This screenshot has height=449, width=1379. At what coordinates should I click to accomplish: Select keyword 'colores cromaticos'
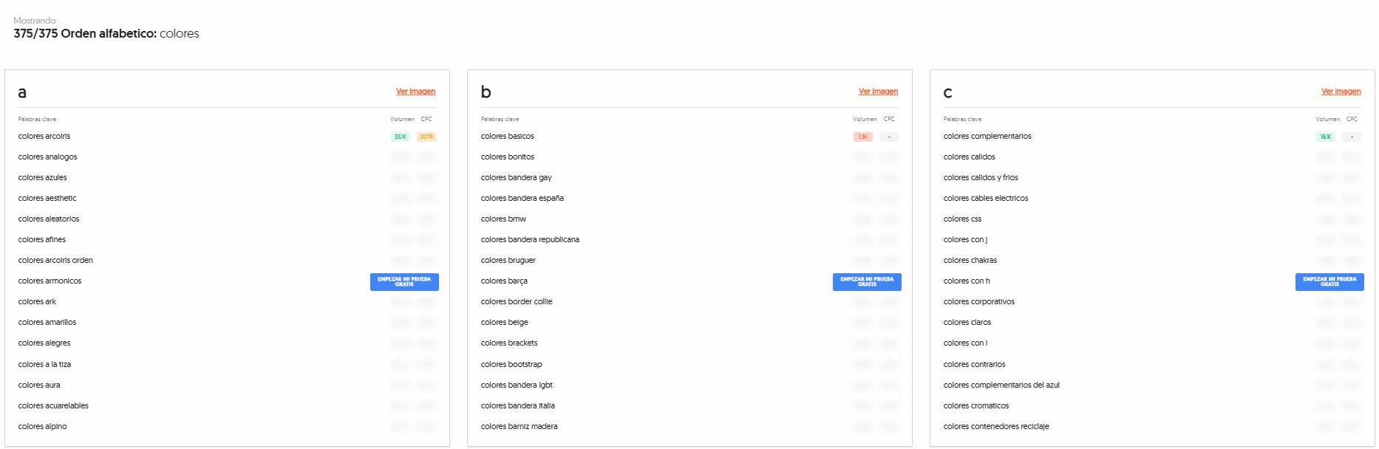(x=975, y=406)
